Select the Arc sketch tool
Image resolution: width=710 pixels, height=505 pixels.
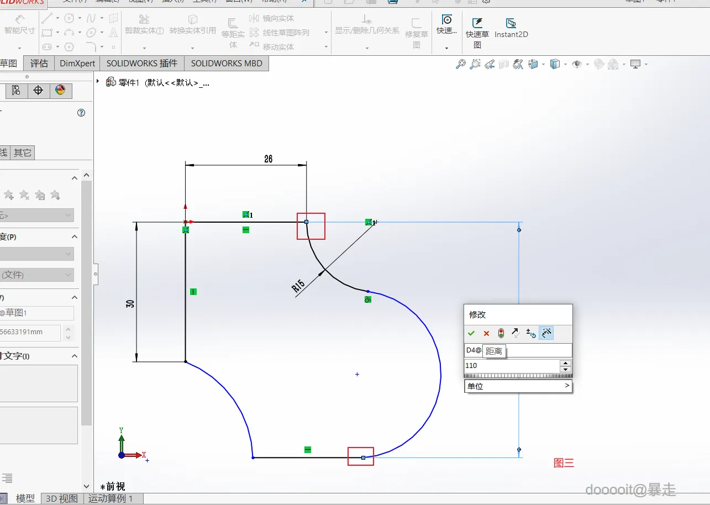coord(69,33)
